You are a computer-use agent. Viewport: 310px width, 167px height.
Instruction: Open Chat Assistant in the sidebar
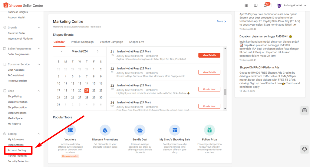tap(16, 70)
